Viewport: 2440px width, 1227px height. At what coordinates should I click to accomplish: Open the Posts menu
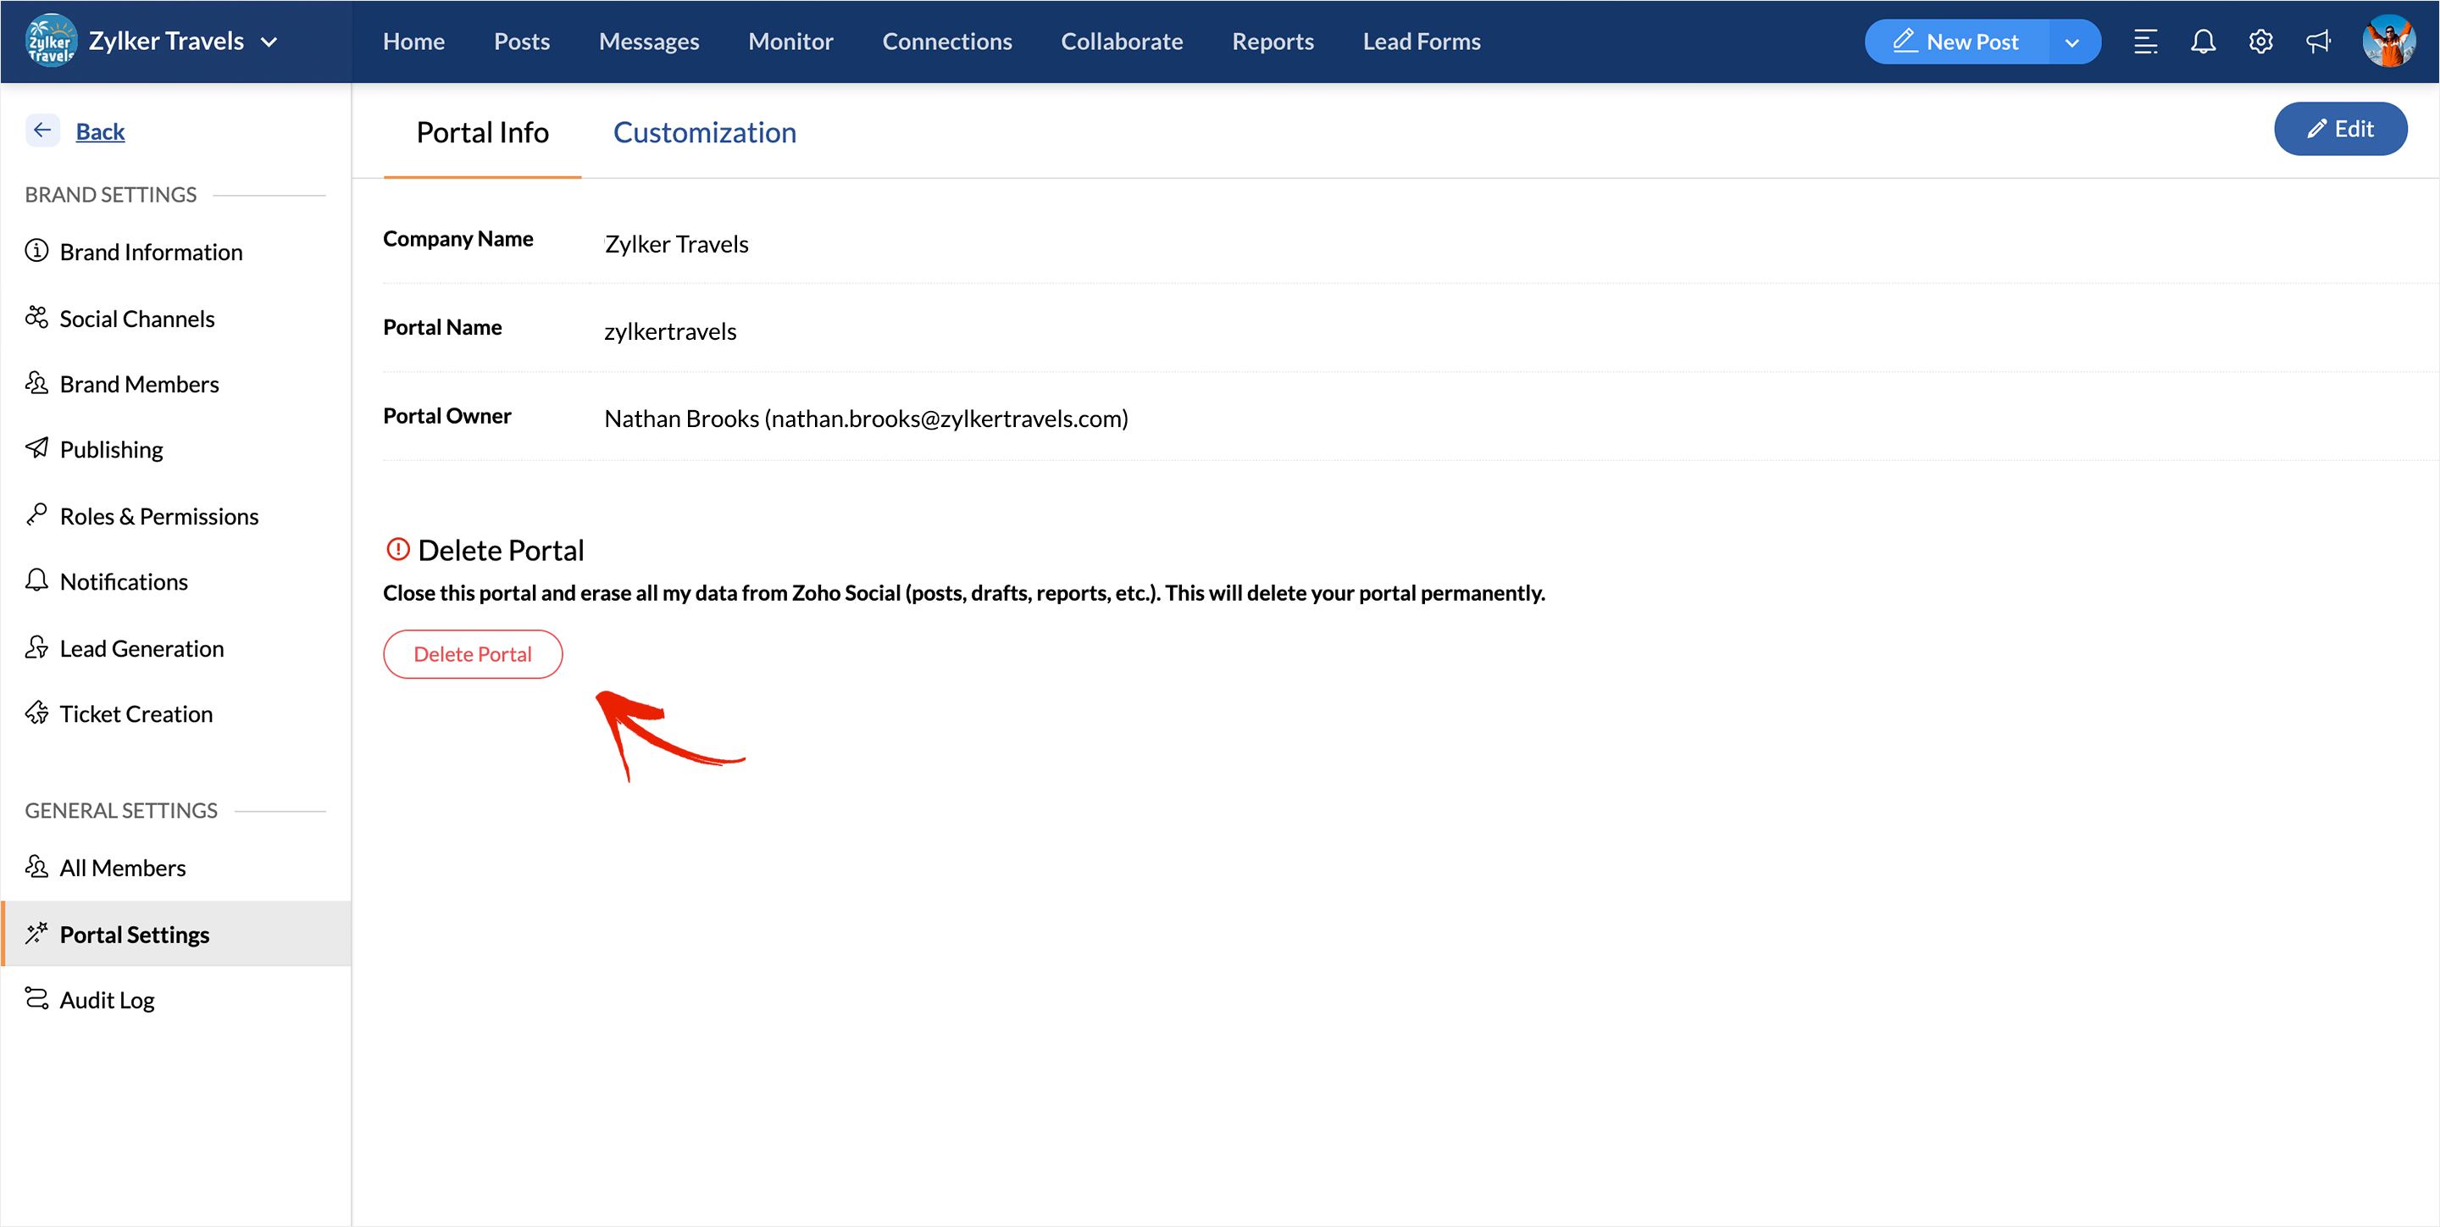pos(521,42)
